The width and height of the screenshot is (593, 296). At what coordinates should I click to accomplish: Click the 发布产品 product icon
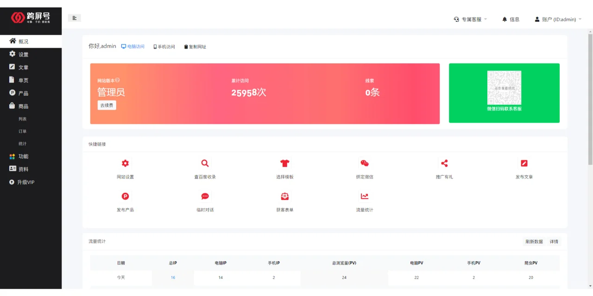tap(125, 196)
